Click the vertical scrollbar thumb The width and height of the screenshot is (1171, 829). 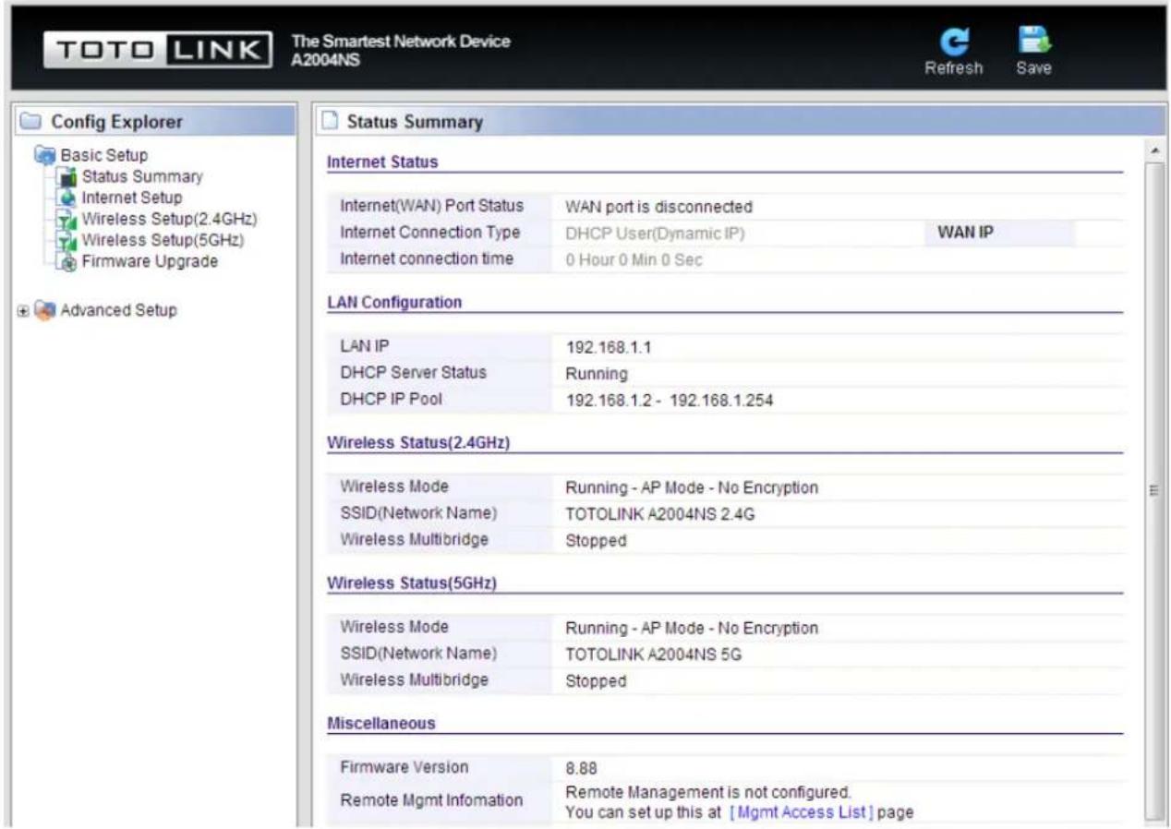click(1154, 489)
